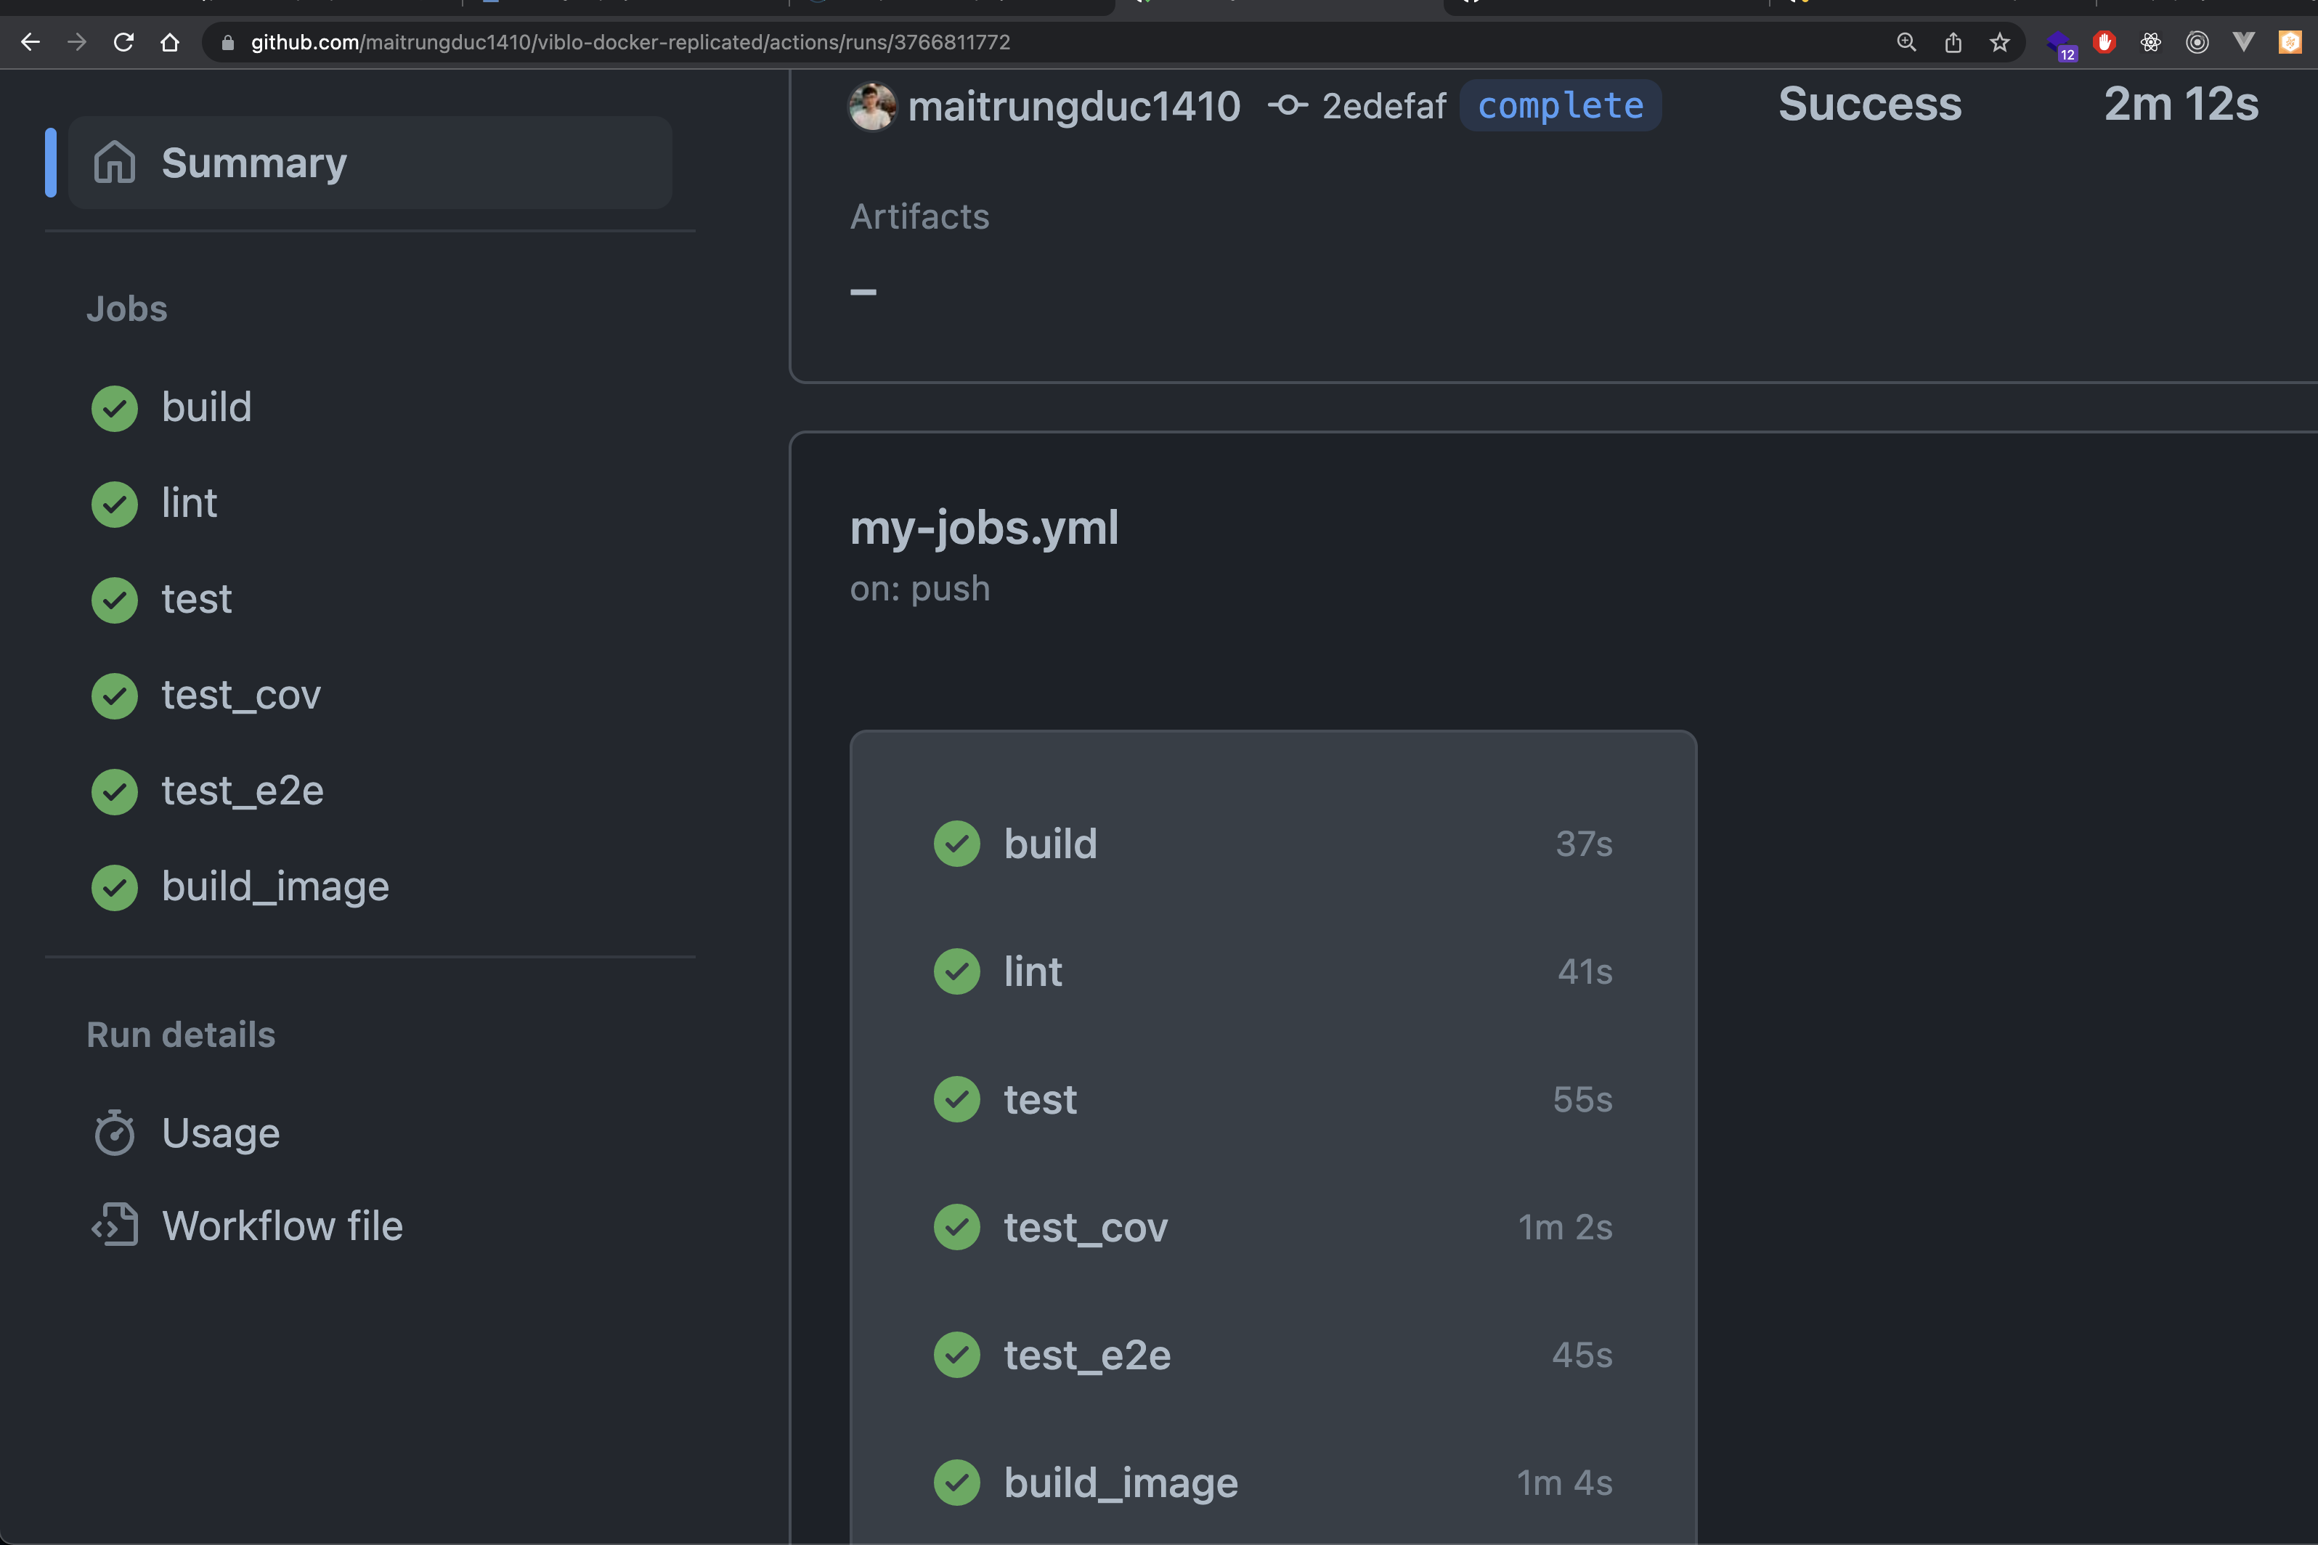This screenshot has height=1545, width=2318.
Task: Reload the page with the refresh icon
Action: [x=123, y=42]
